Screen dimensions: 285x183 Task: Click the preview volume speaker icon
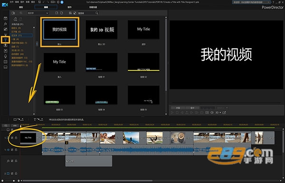212,113
